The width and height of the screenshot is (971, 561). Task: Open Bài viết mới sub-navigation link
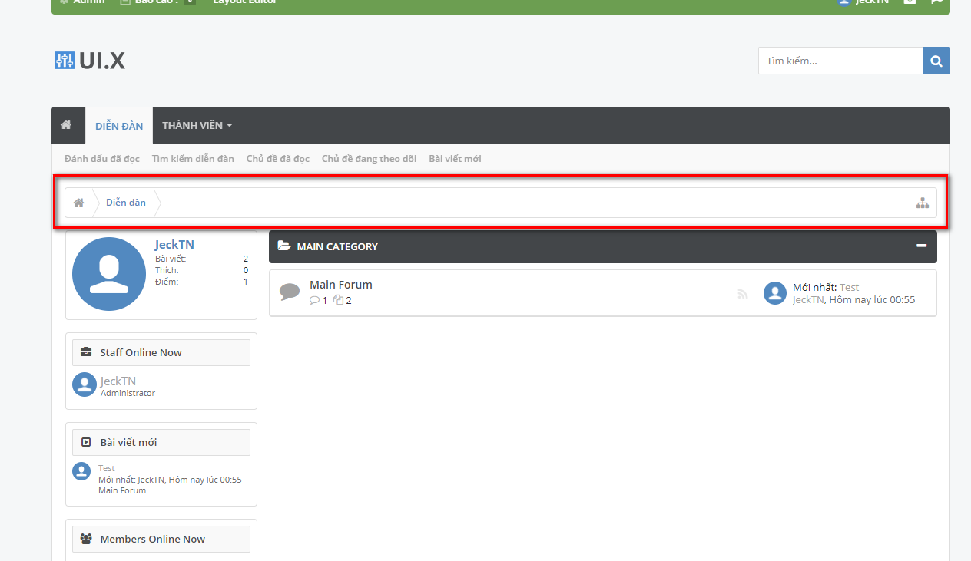[x=455, y=158]
